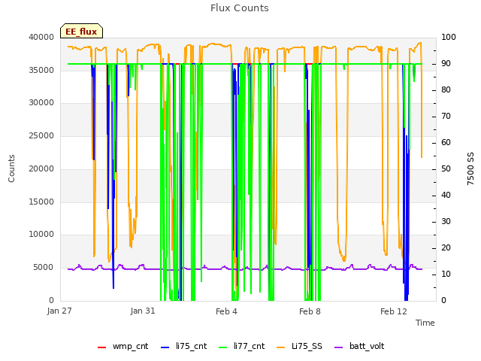This screenshot has width=481, height=361.
Task: Click the Feb 12 x-axis label
Action: 394,311
